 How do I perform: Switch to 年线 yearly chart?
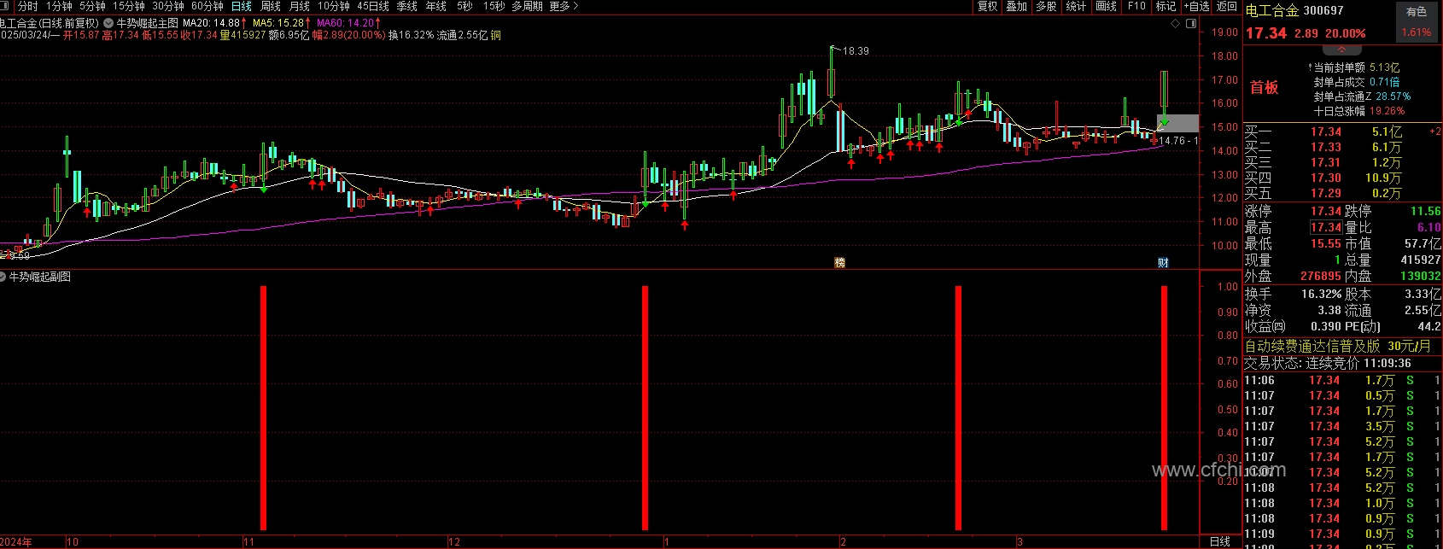coord(436,6)
